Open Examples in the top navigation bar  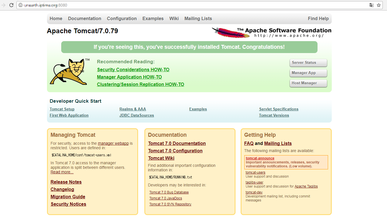pos(153,19)
